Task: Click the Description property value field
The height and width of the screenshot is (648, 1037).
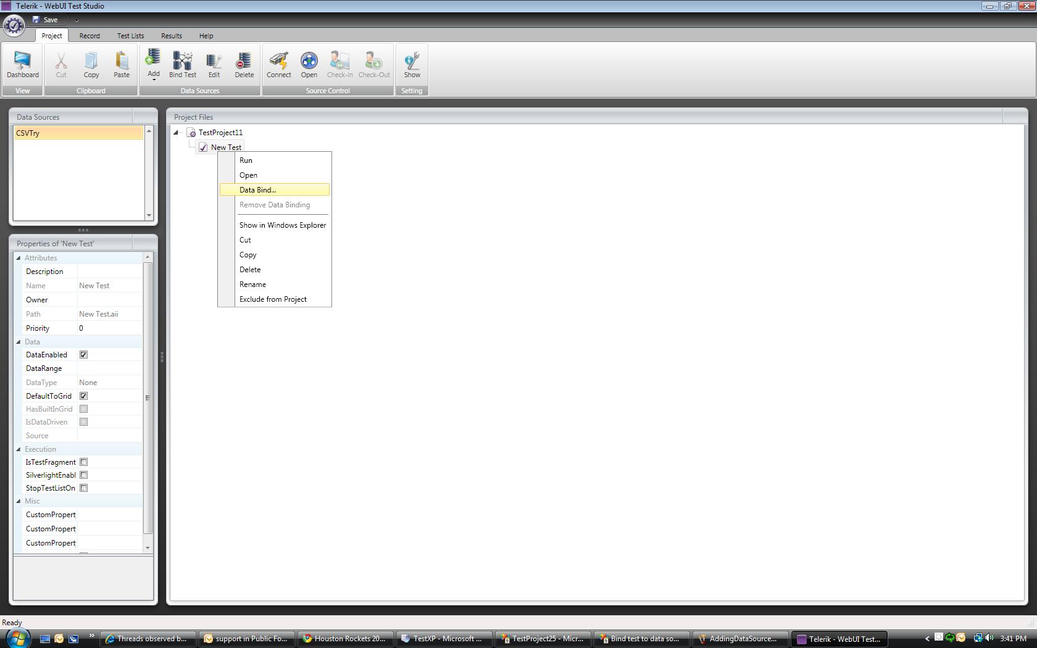Action: (x=110, y=272)
